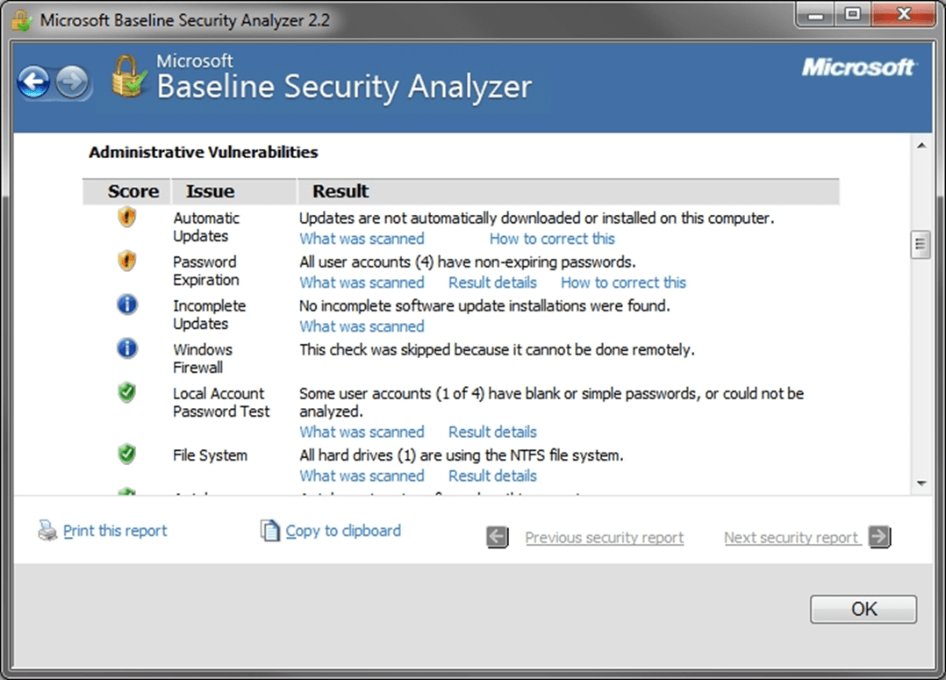Click green check shield for Local Account Password Test

pos(126,393)
